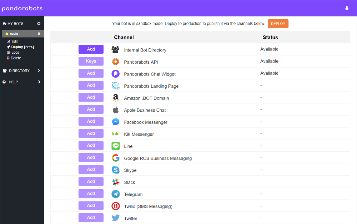Click the Apple Business Chat icon
This screenshot has height=224, width=357.
[116, 110]
